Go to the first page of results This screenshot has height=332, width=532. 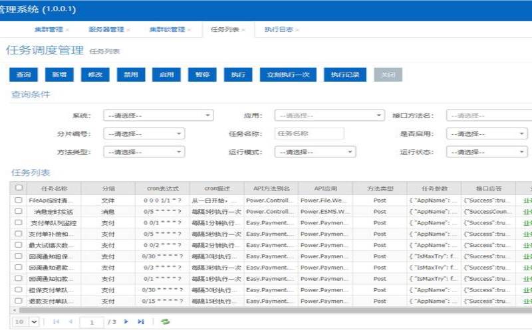[57, 321]
